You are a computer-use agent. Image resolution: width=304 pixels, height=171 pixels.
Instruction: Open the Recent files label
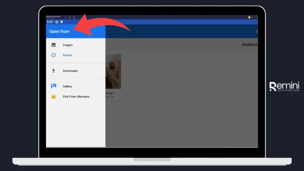coord(67,55)
